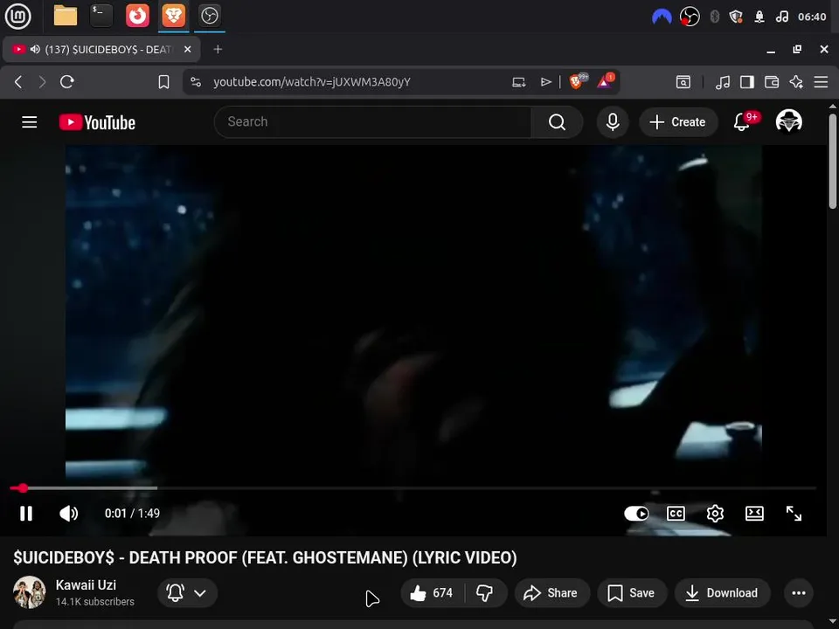839x629 pixels.
Task: Mute the video volume
Action: point(68,514)
